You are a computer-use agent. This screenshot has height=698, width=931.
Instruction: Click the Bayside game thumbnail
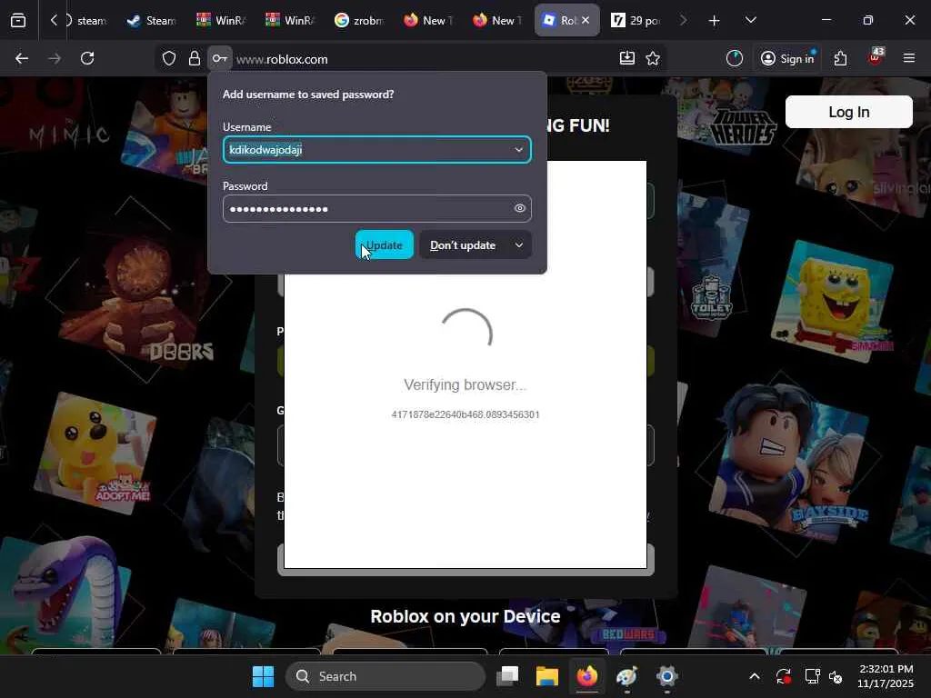788,461
